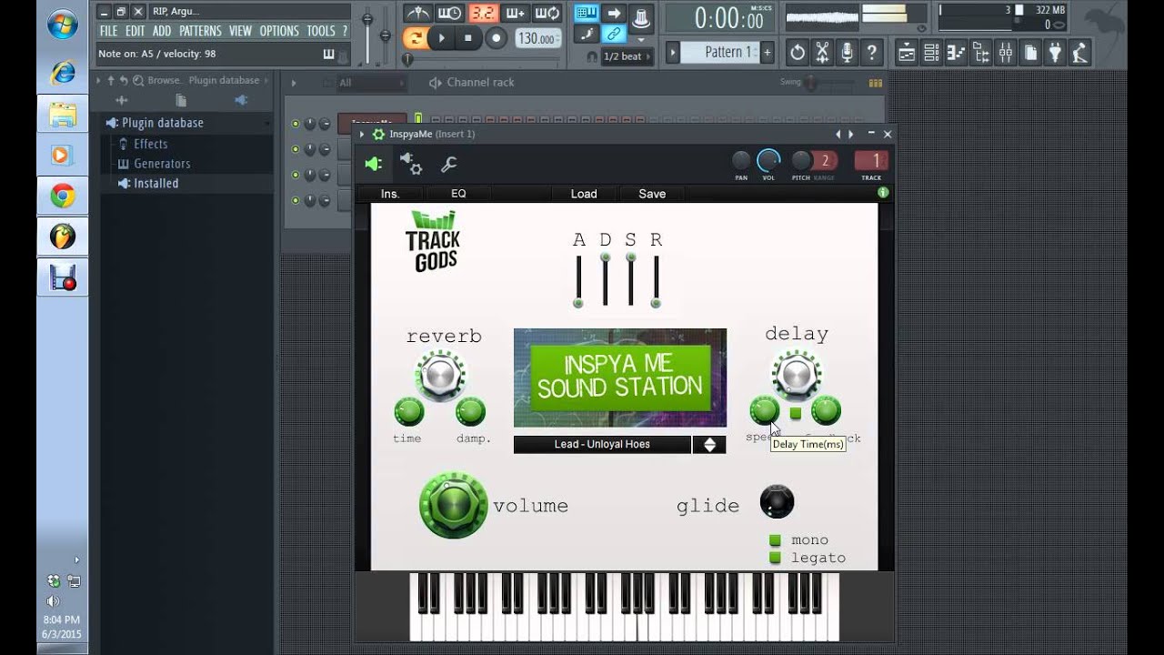Click the record button
The height and width of the screenshot is (655, 1164).
496,38
